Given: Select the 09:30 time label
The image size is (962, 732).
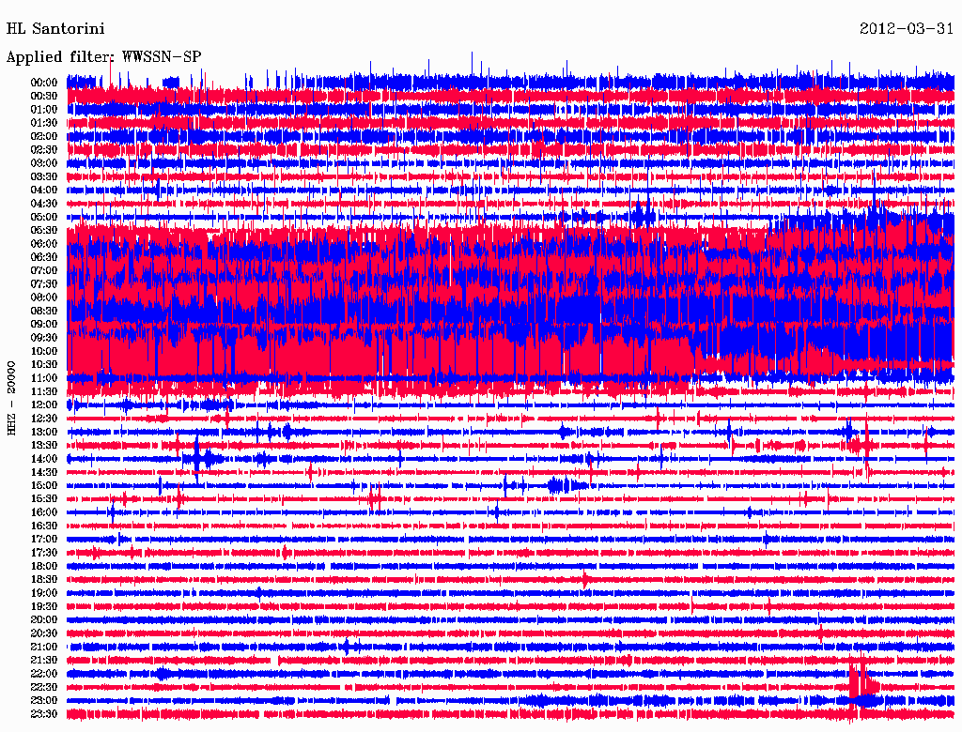Looking at the screenshot, I should tap(44, 338).
